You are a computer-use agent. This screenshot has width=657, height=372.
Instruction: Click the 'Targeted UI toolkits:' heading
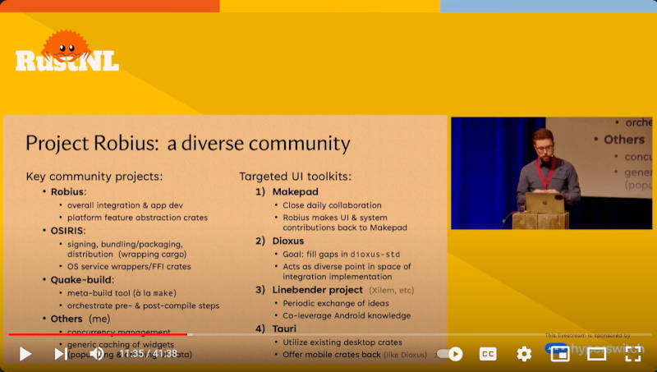coord(296,177)
